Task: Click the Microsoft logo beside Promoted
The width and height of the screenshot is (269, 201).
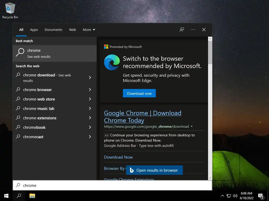Action: [106, 47]
